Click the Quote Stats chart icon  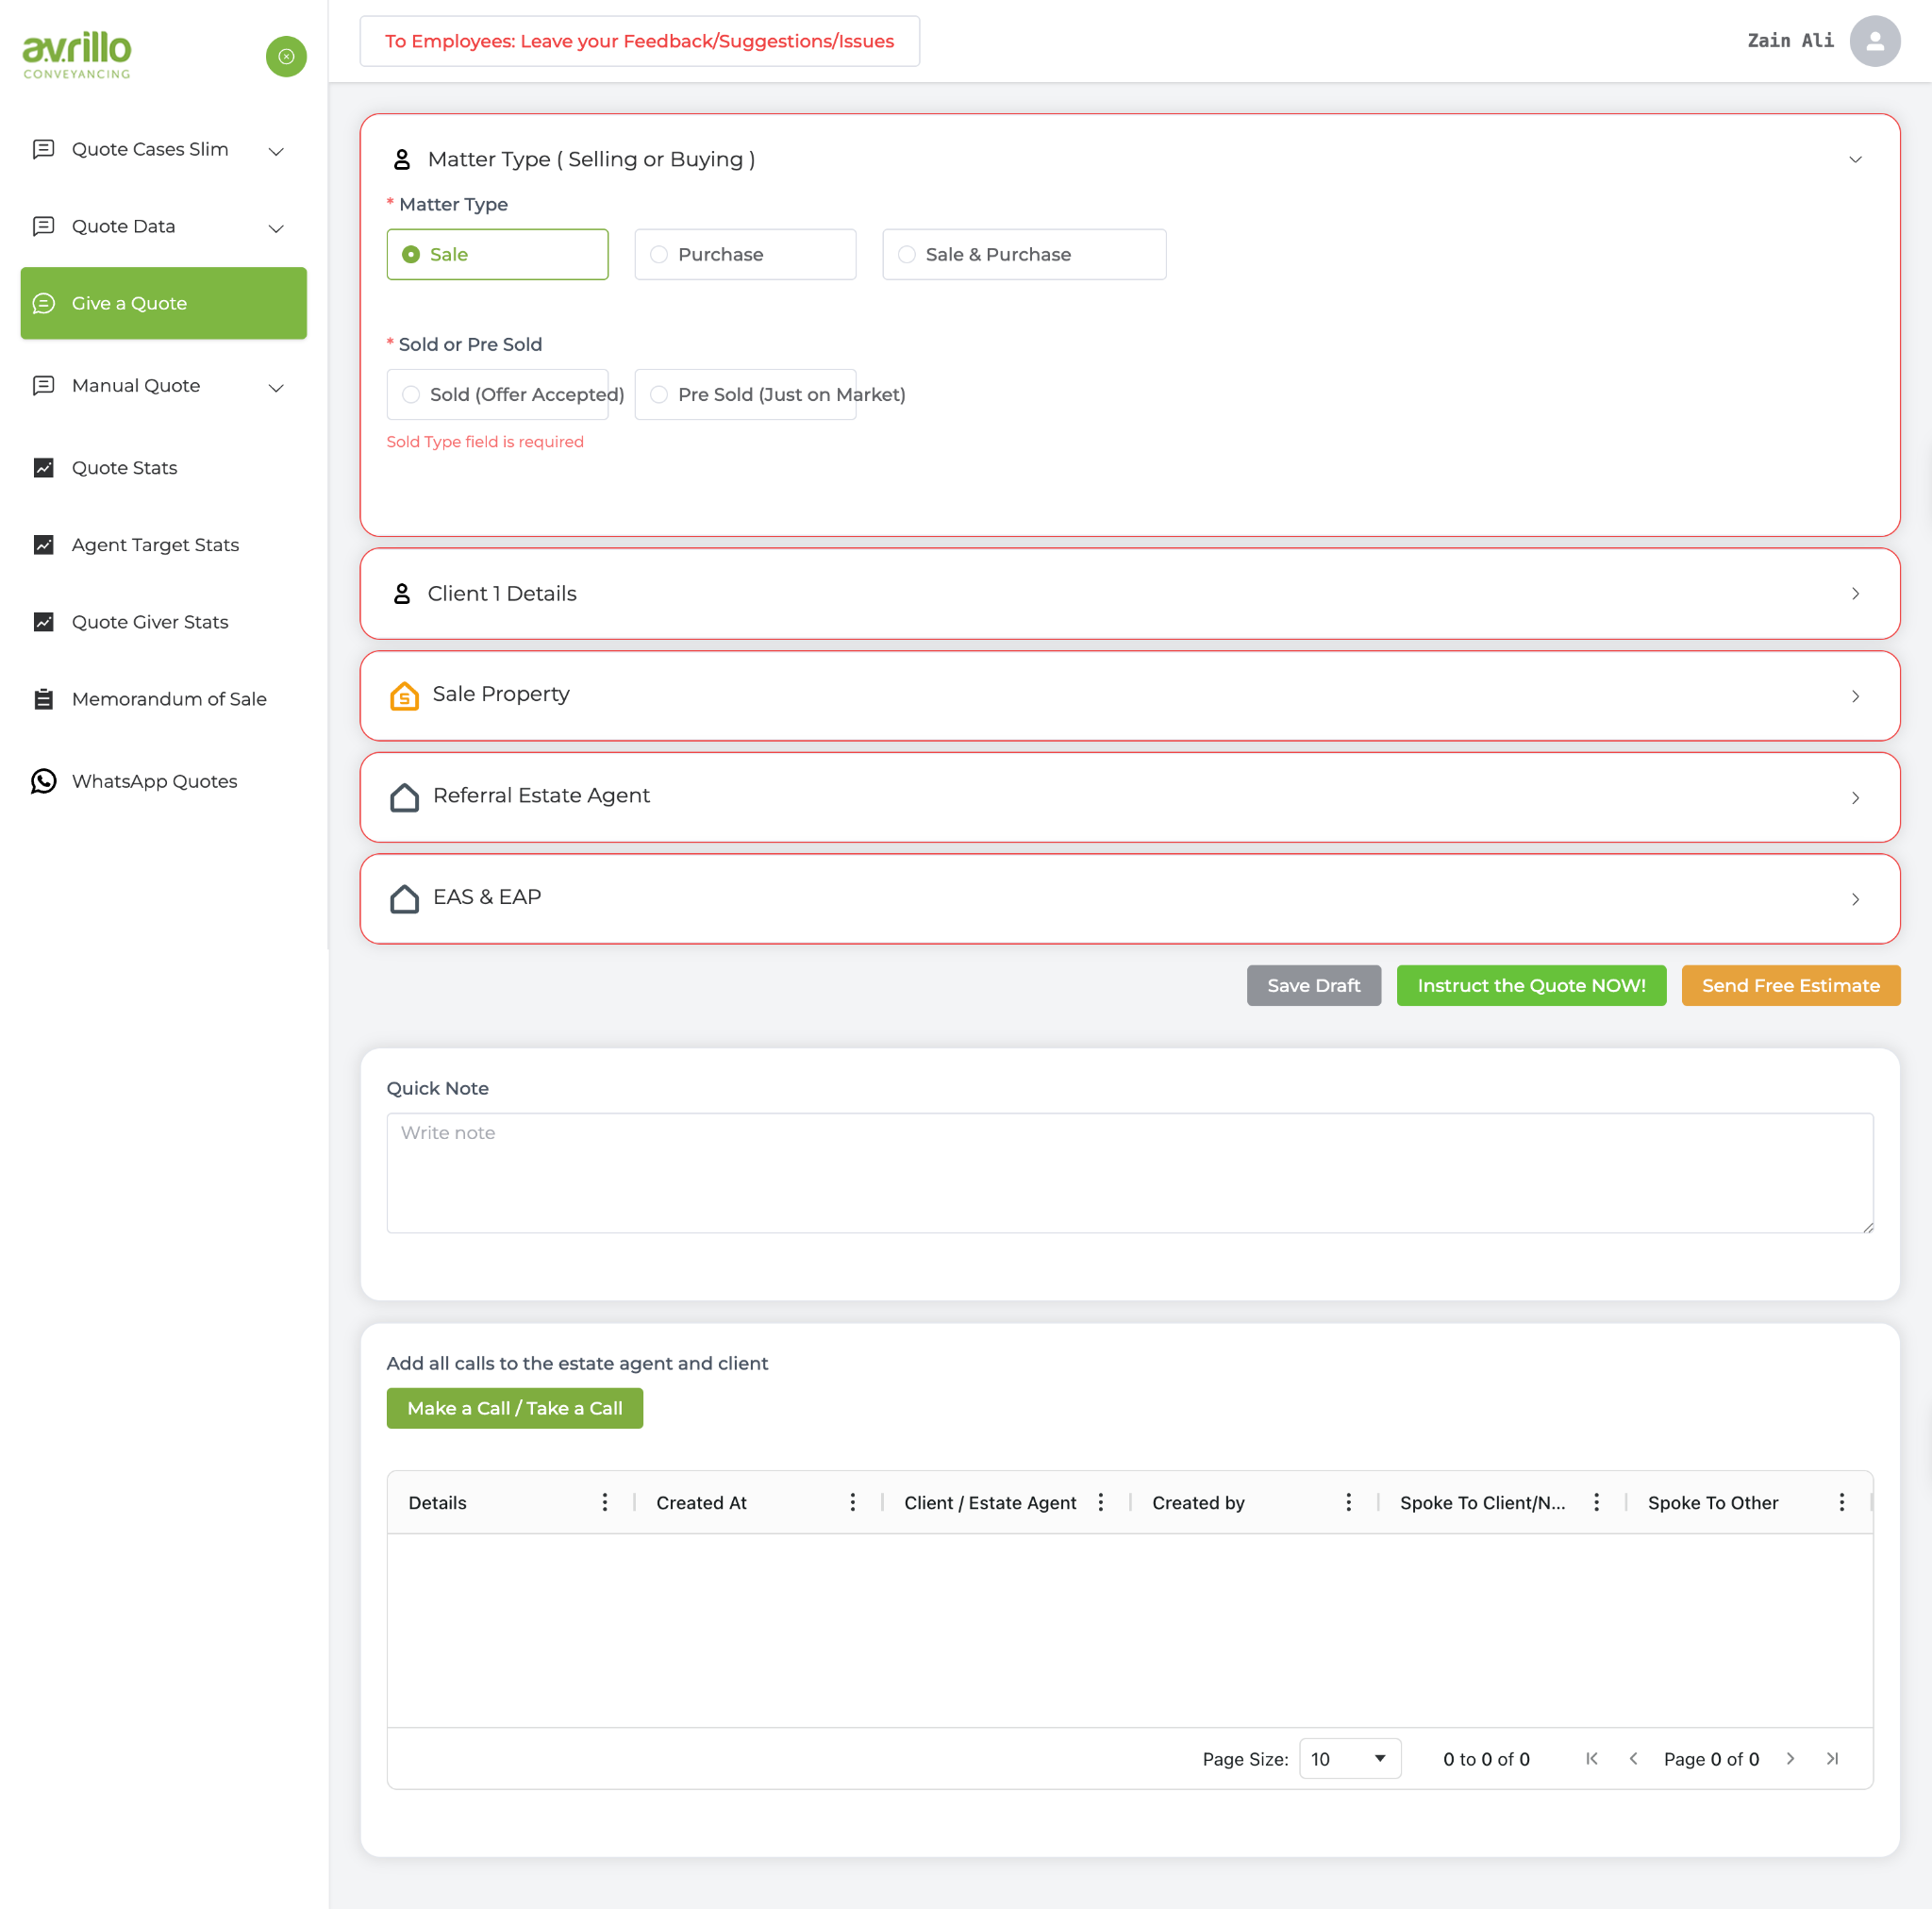click(43, 467)
